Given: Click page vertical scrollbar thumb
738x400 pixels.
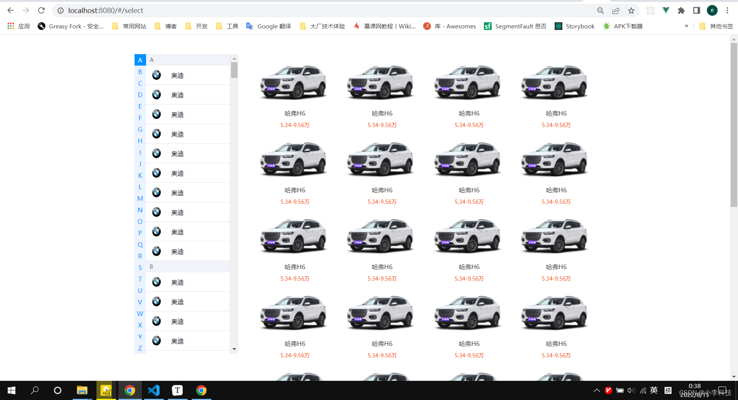Looking at the screenshot, I should click(734, 125).
